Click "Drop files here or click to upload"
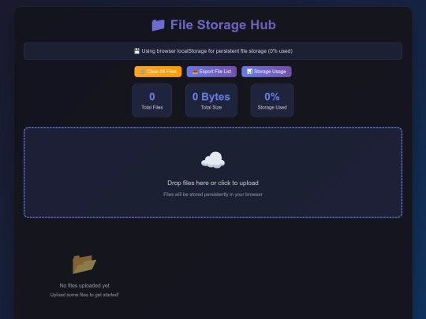Image resolution: width=426 pixels, height=319 pixels. pyautogui.click(x=213, y=183)
